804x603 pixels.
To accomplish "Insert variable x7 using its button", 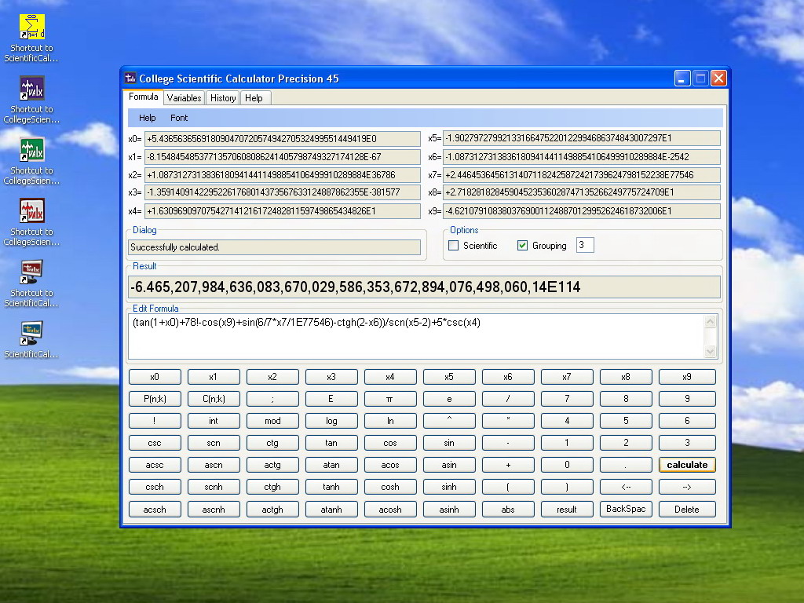I will (567, 376).
